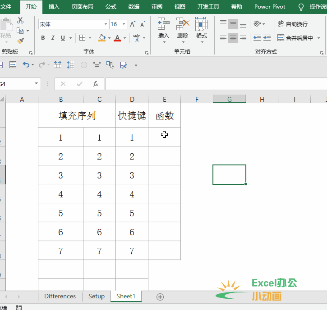Viewport: 327px width, 310px height.
Task: Center text horizontally
Action: (x=233, y=38)
